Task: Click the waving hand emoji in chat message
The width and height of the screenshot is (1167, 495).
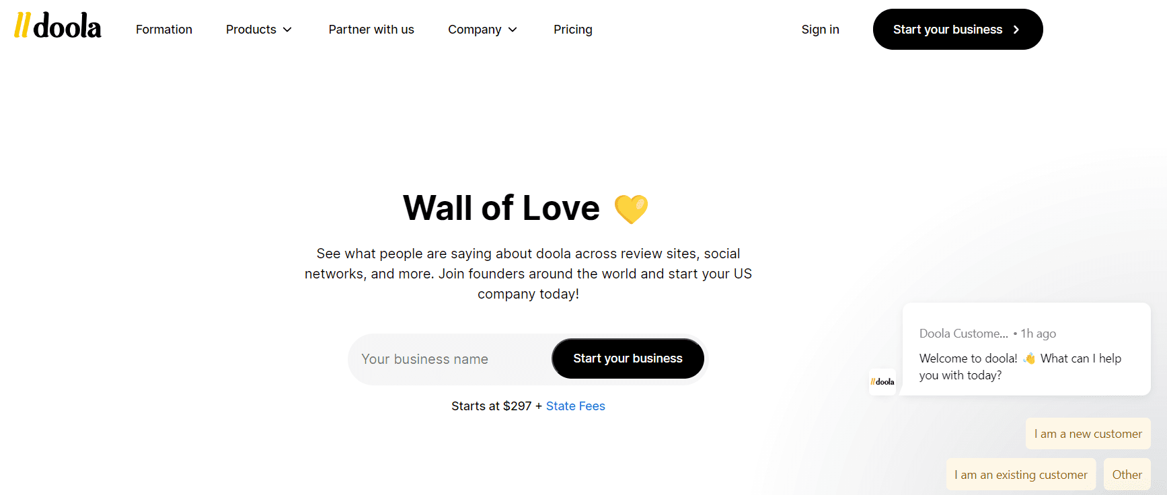Action: 1028,358
